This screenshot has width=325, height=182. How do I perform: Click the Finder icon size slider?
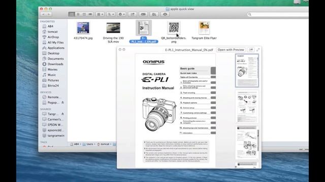(x=304, y=149)
